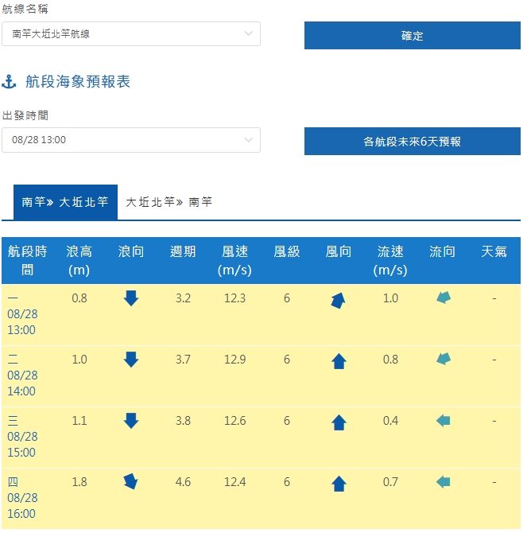Click current speed value 0.4

pos(390,421)
